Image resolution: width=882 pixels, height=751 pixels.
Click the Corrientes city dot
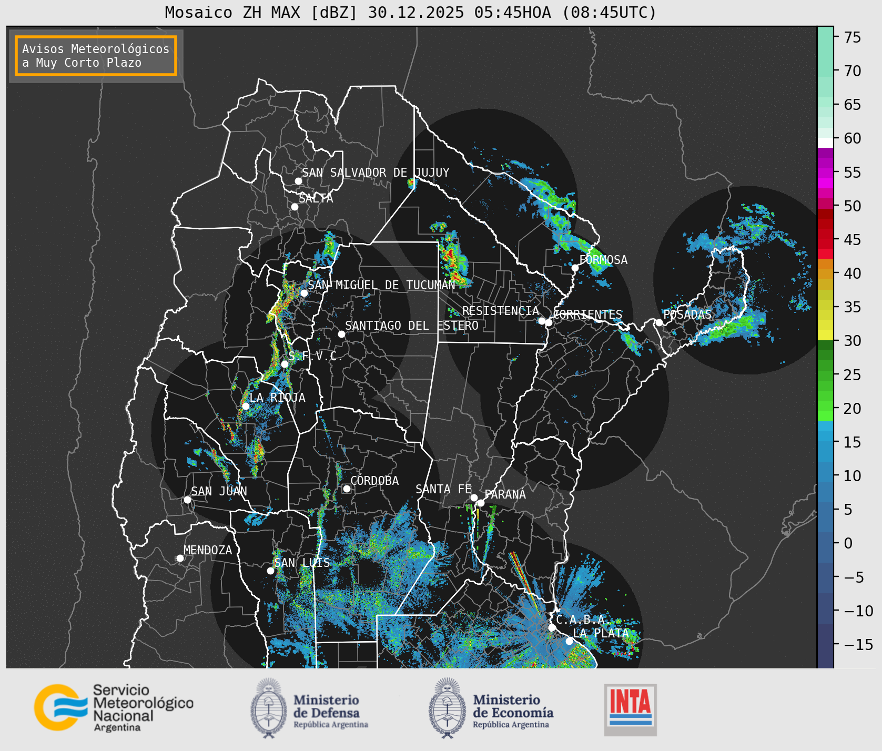pyautogui.click(x=549, y=322)
